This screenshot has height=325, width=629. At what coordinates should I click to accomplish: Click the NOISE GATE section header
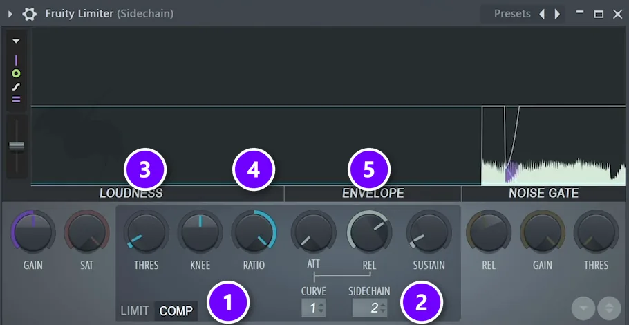click(x=543, y=194)
